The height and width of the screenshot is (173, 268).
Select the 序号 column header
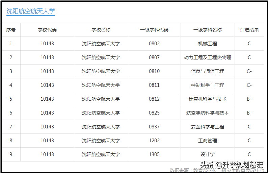11,30
